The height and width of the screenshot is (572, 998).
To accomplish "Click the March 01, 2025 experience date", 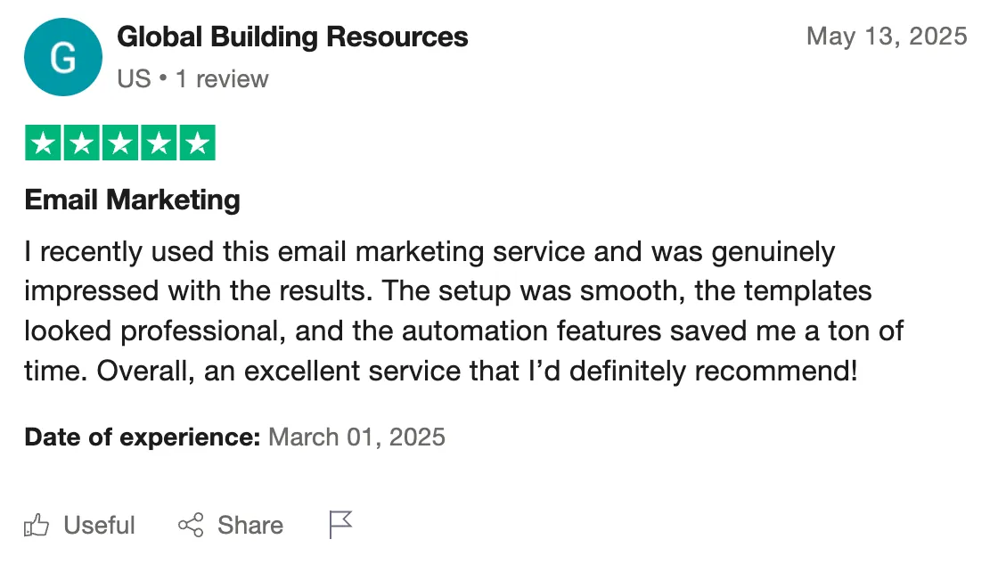I will (x=357, y=437).
